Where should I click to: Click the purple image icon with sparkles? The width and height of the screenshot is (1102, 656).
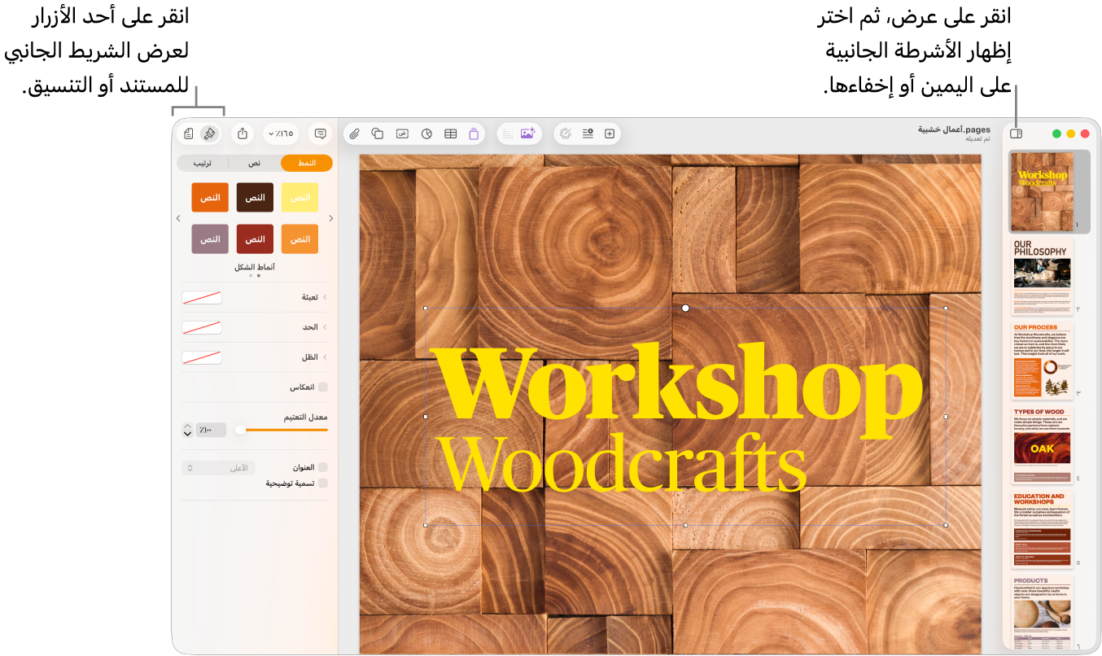(527, 133)
